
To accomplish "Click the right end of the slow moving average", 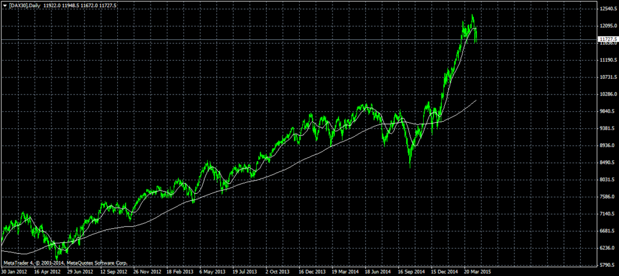I will 477,100.
